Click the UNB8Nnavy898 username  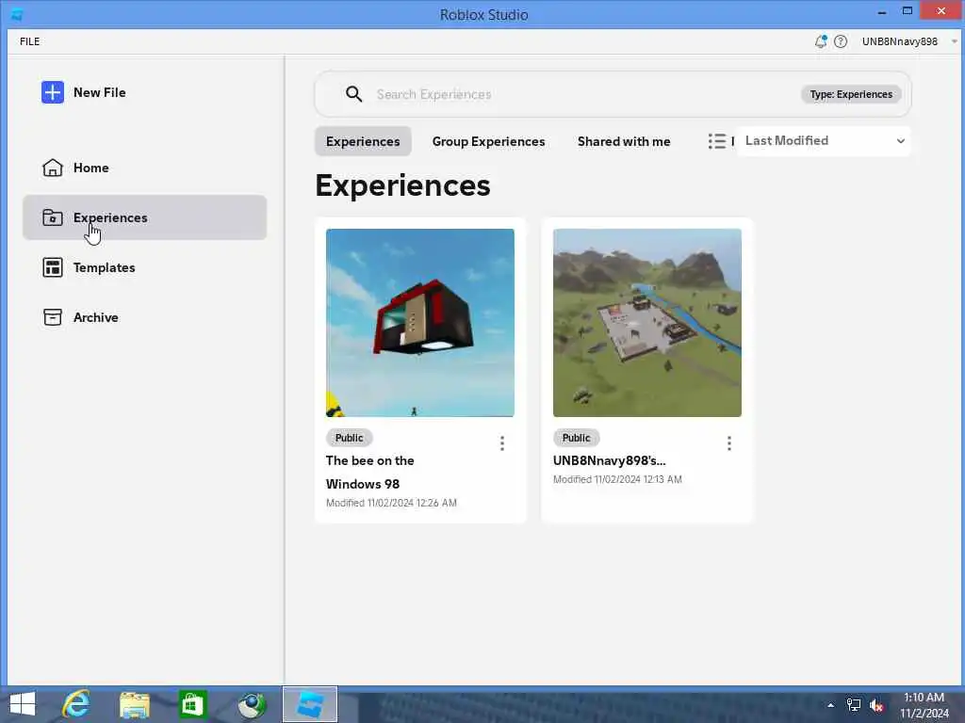click(x=900, y=41)
